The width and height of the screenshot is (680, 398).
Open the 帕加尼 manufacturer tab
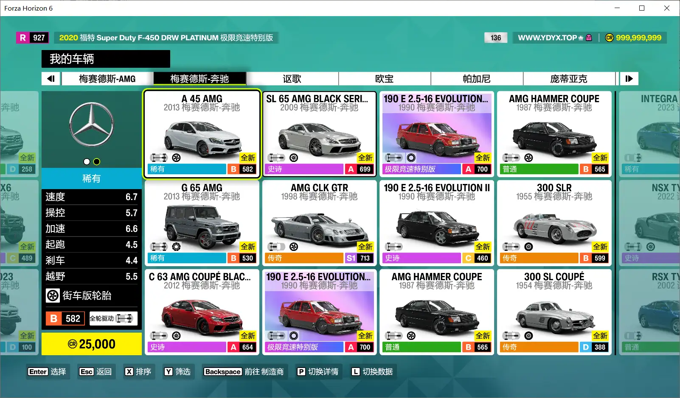tap(477, 79)
